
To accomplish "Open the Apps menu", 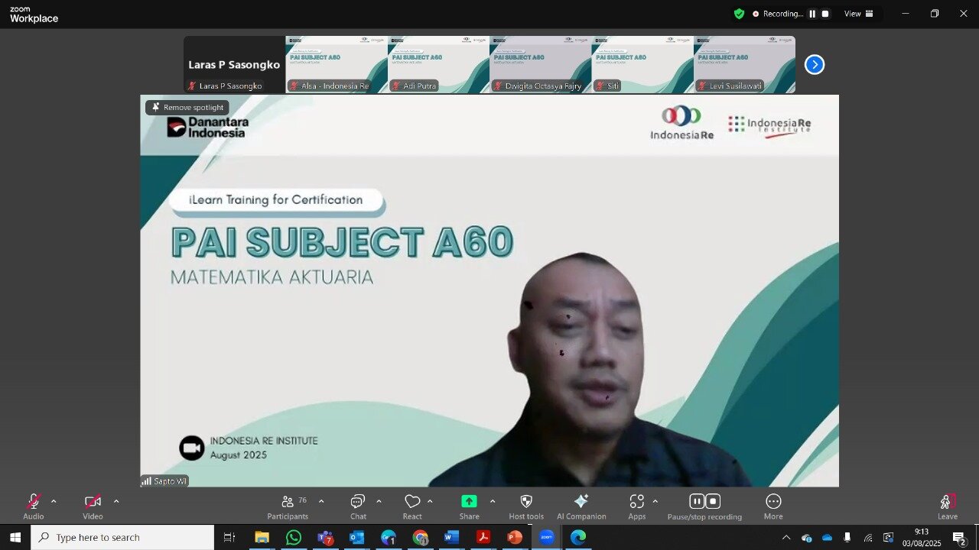I will tap(637, 506).
